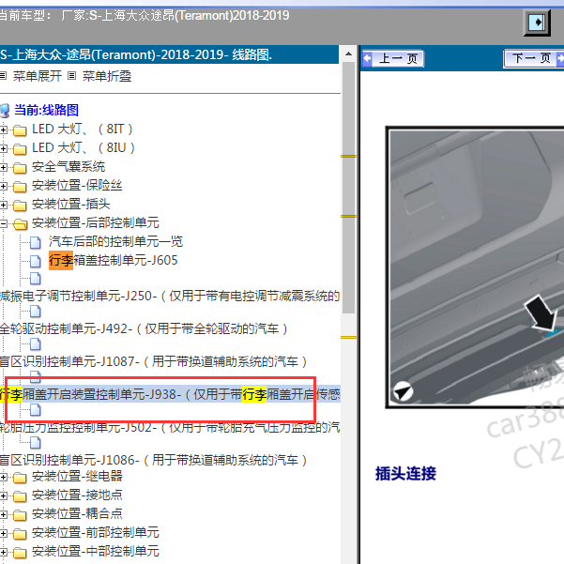This screenshot has height=564, width=564.
Task: Expand the 安装位置-中部控制单元 node
Action: coord(3,552)
